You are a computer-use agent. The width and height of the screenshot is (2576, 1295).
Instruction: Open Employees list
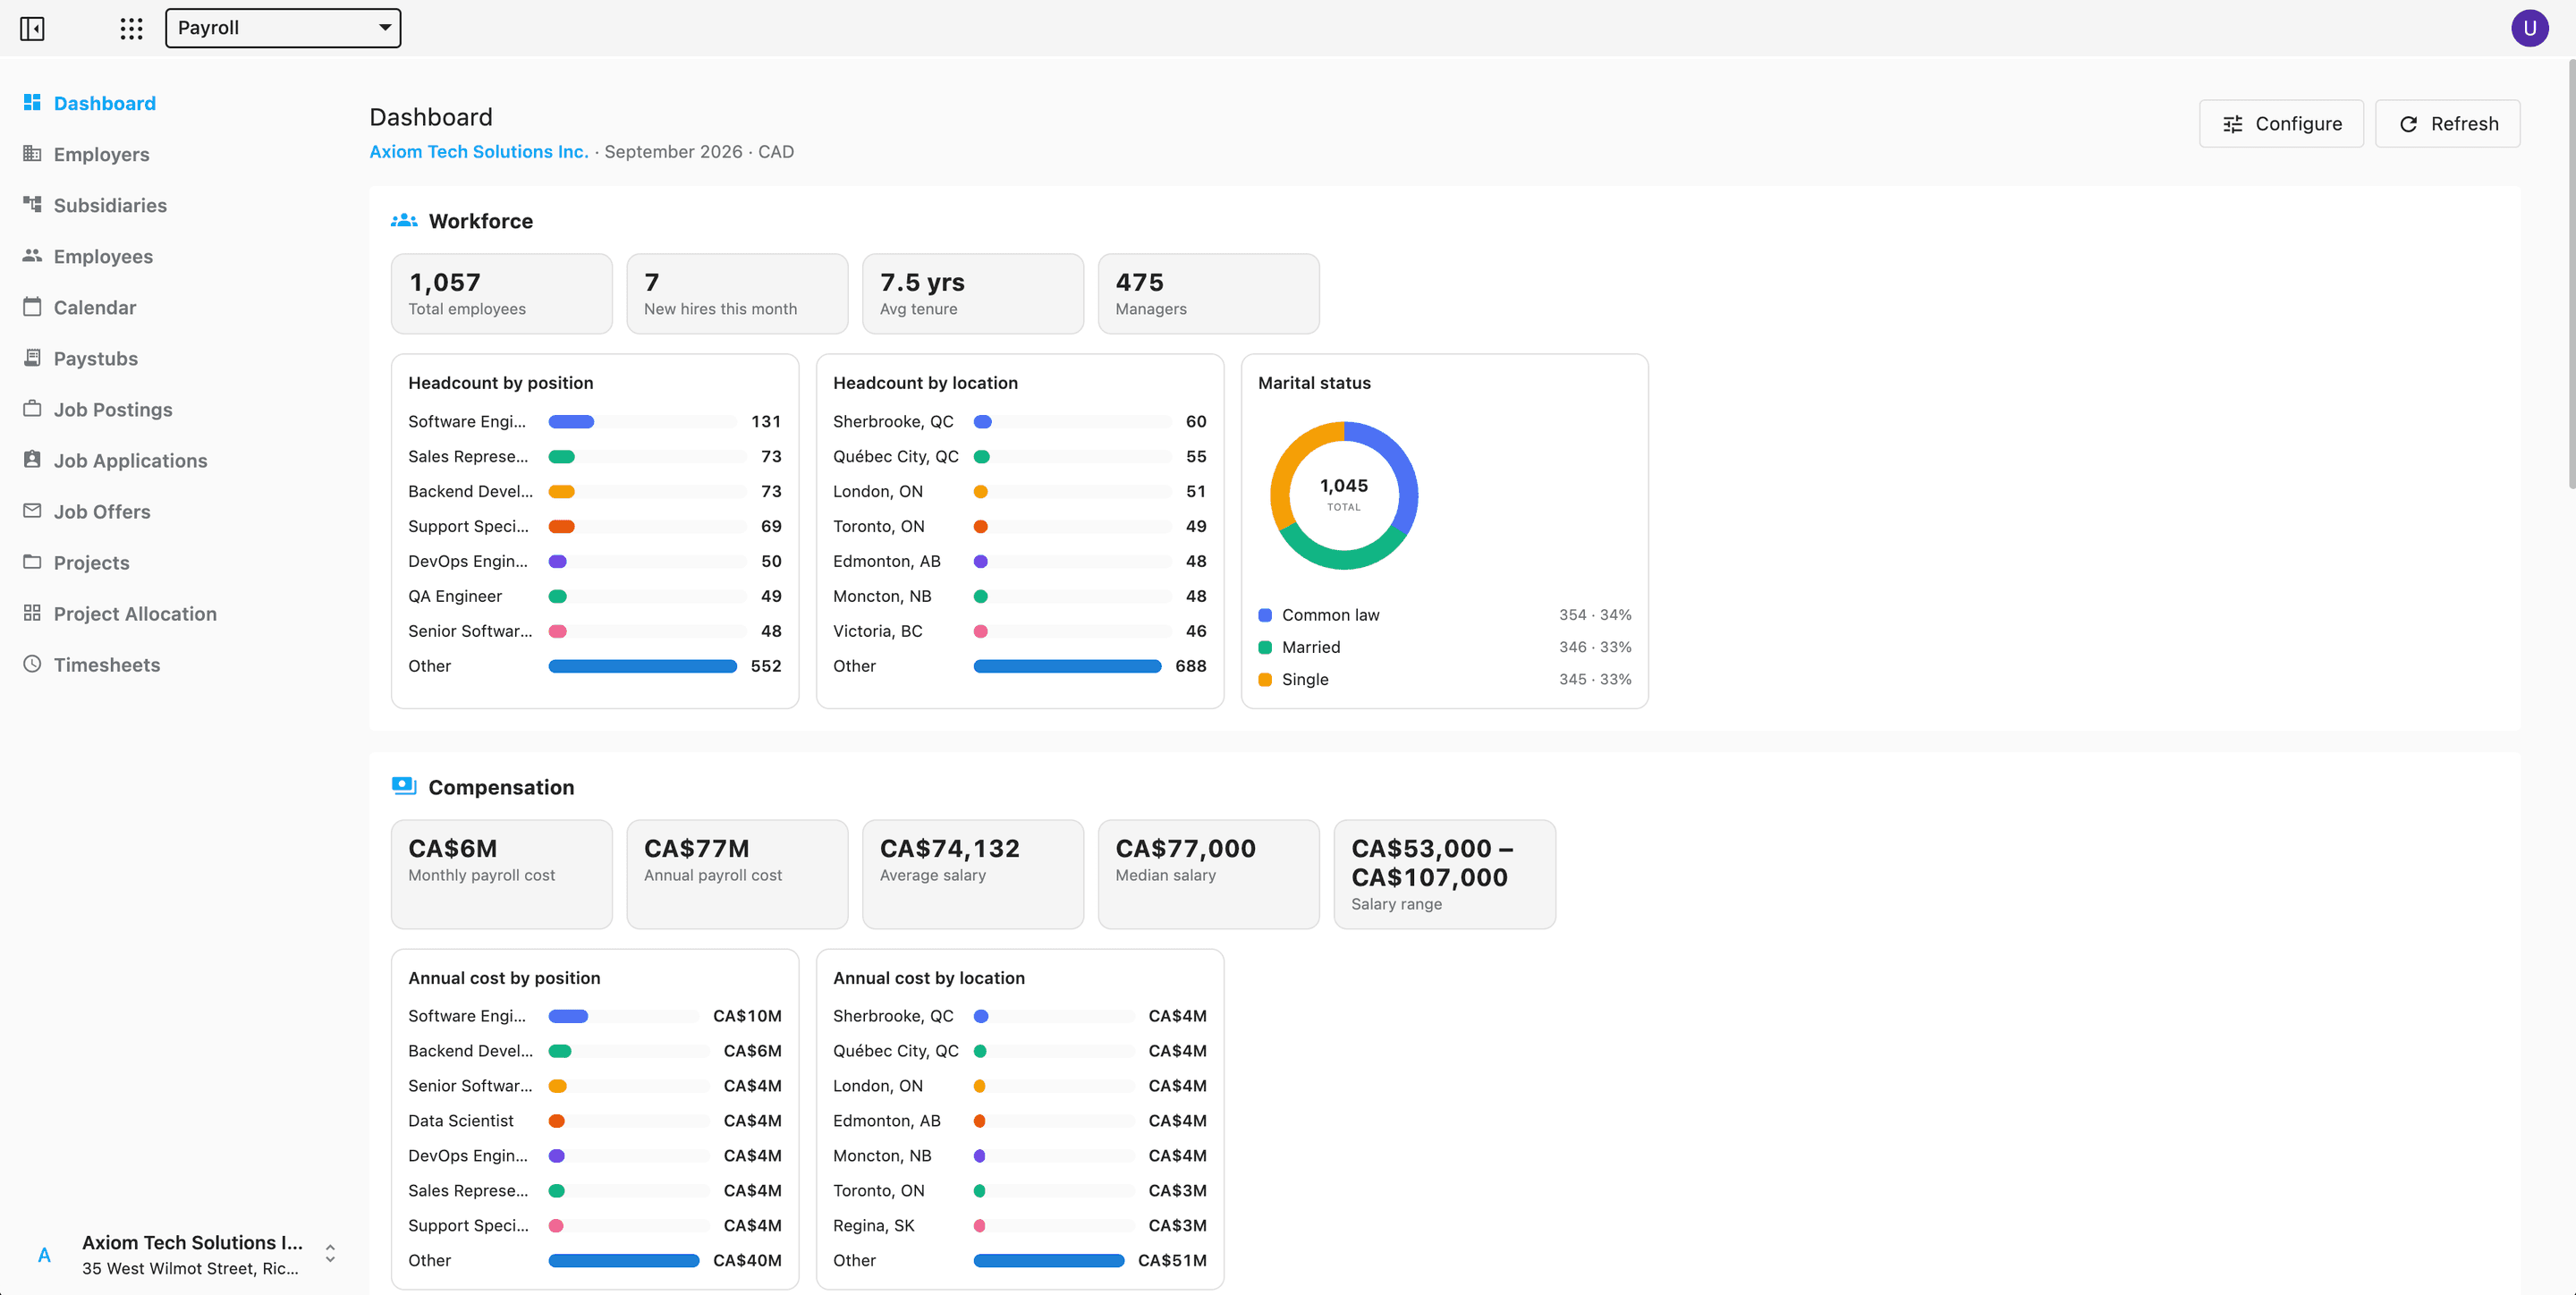(x=103, y=256)
